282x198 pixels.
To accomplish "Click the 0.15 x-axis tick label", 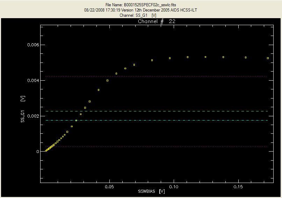I will 238,186.
